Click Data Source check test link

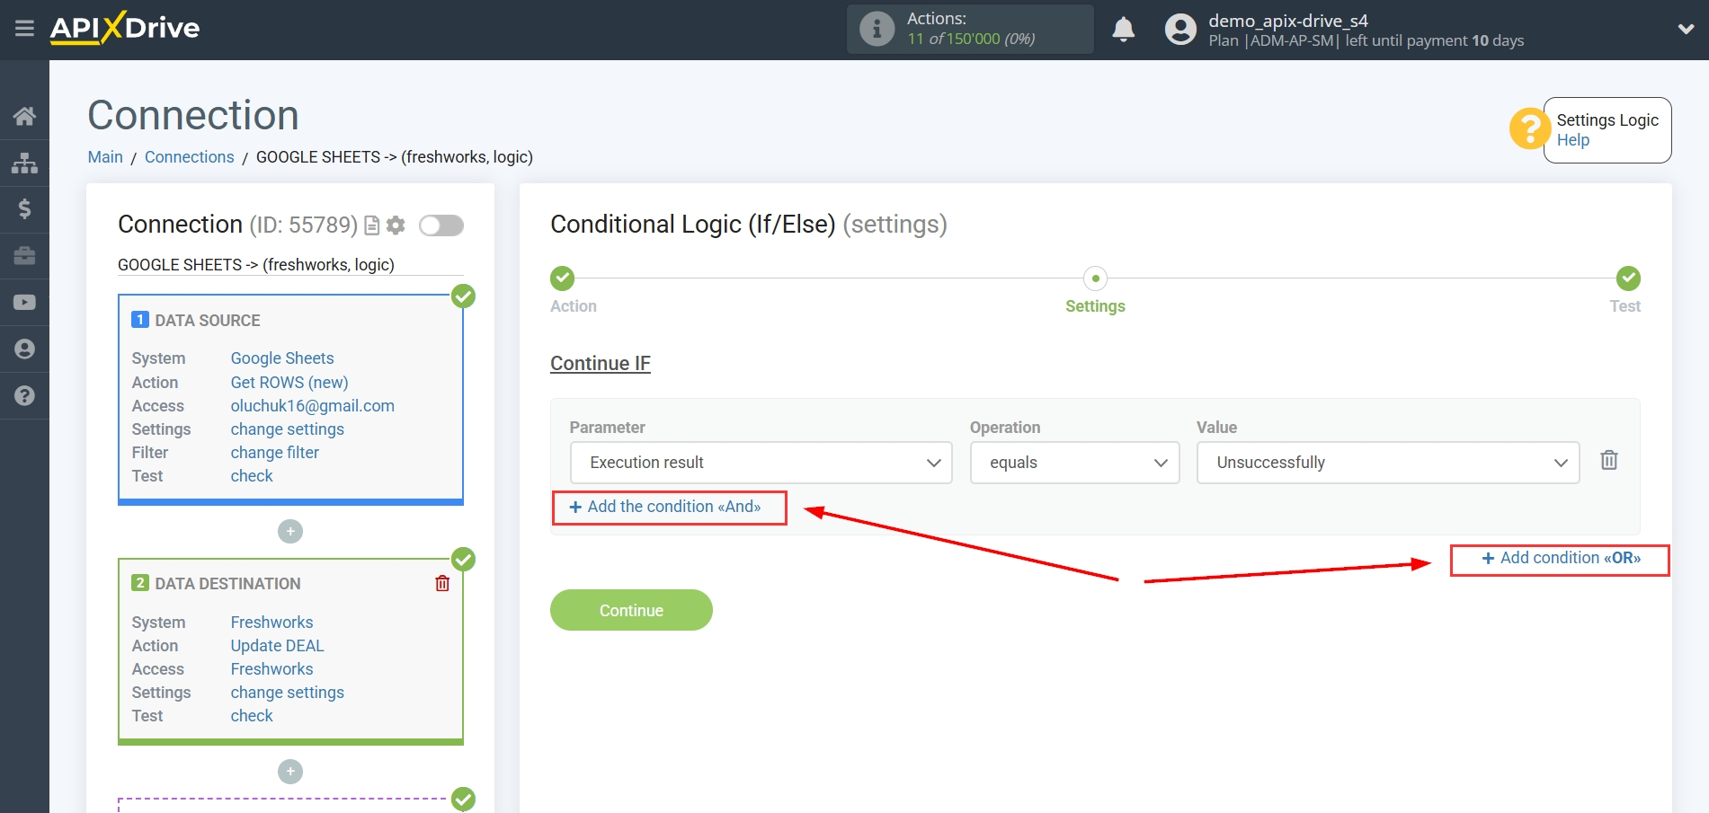[252, 476]
